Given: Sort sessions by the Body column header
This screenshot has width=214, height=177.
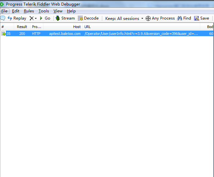Looking at the screenshot, I should (207, 27).
